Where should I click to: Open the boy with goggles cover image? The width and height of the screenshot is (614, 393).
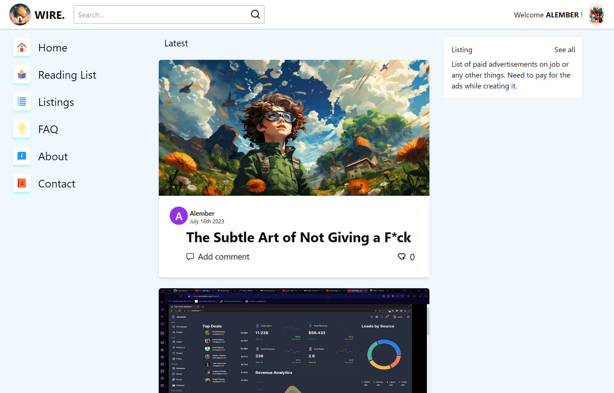[x=294, y=128]
